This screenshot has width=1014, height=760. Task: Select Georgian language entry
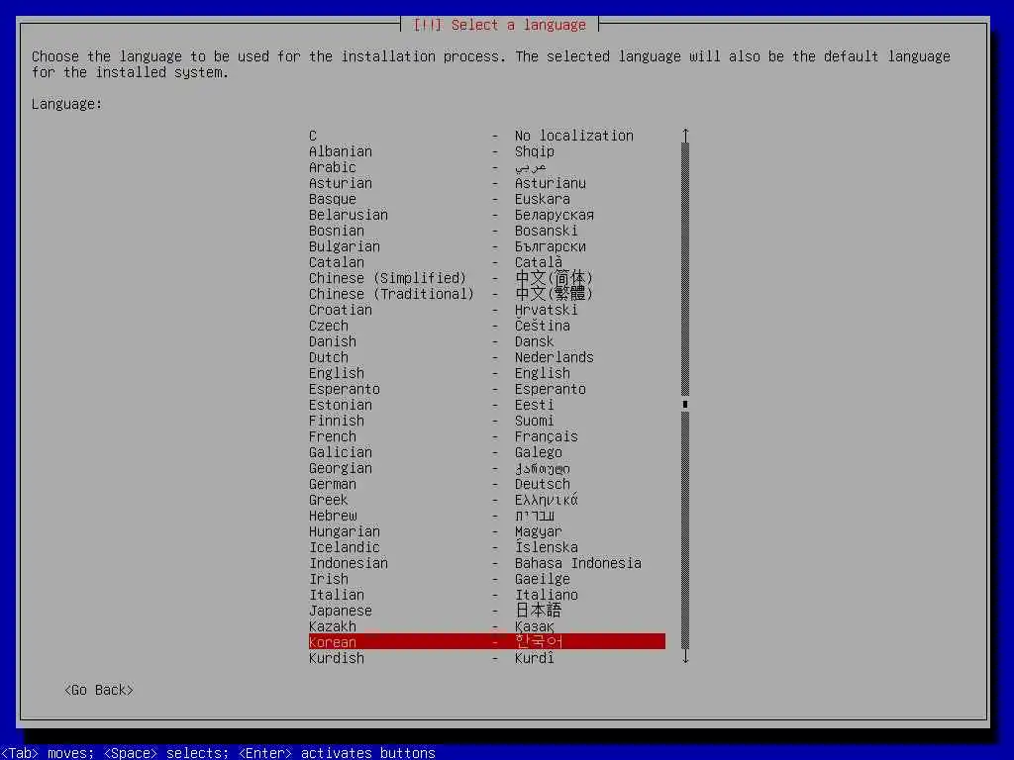click(x=487, y=468)
